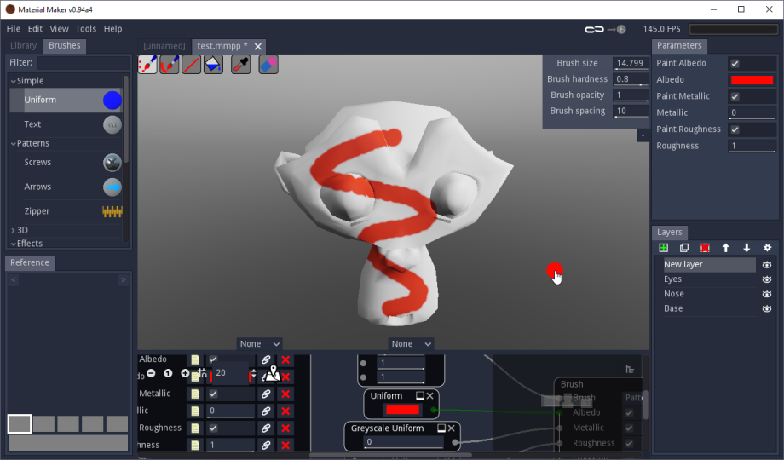The height and width of the screenshot is (460, 784).
Task: Collapse the Patterns brush category
Action: tap(13, 143)
